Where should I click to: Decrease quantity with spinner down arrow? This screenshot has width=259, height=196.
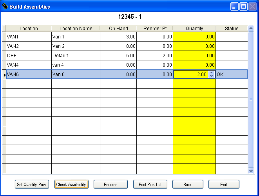[212, 76]
